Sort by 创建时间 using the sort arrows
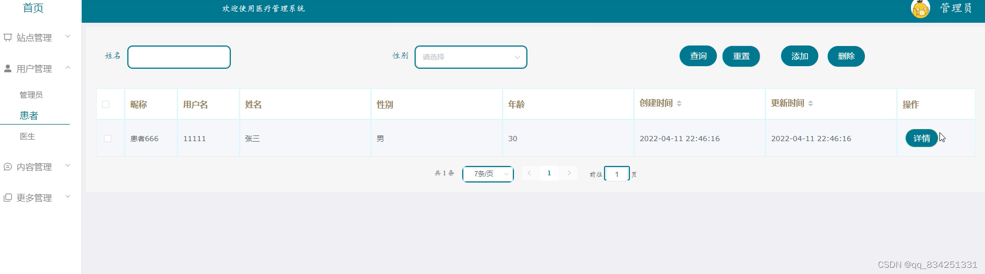Image resolution: width=985 pixels, height=274 pixels. 679,103
